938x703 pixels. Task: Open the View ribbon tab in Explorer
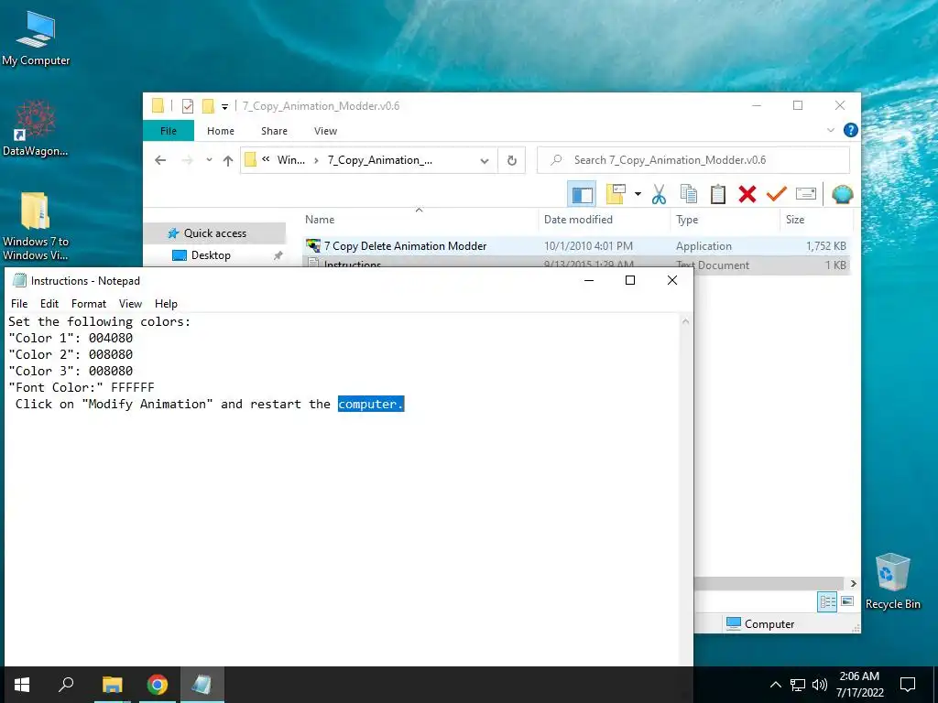tap(325, 131)
